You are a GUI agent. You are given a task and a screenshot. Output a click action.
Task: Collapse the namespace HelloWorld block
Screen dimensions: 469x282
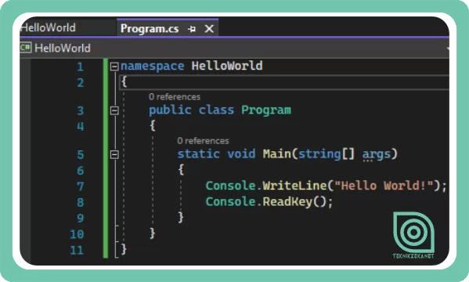click(114, 66)
